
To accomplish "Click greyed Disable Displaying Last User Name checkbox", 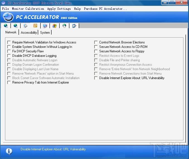I will tap(9, 69).
